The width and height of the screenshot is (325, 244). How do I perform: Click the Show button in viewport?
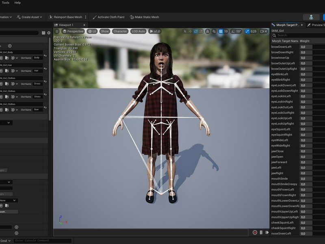coord(105,31)
